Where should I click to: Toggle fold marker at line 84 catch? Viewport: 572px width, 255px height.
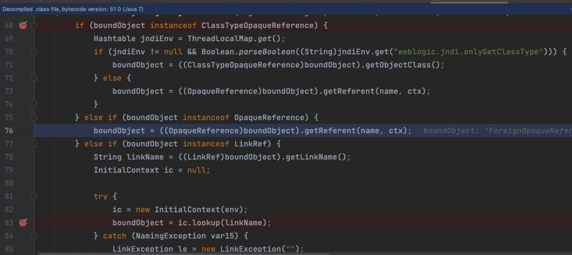[34, 235]
